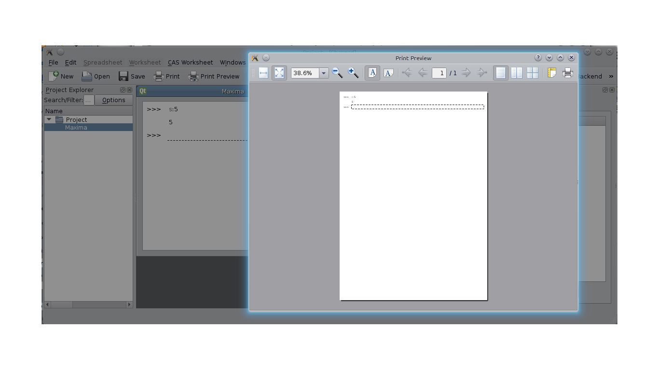Open Options in Project Explorer
659x370 pixels.
(x=113, y=100)
